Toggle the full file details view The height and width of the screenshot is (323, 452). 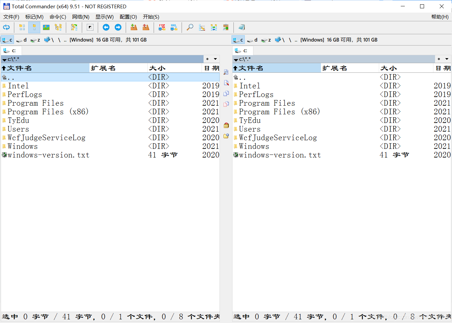point(34,27)
